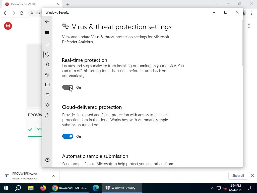The height and width of the screenshot is (193, 257).
Task: Open clock and date in taskbar
Action: point(235,188)
